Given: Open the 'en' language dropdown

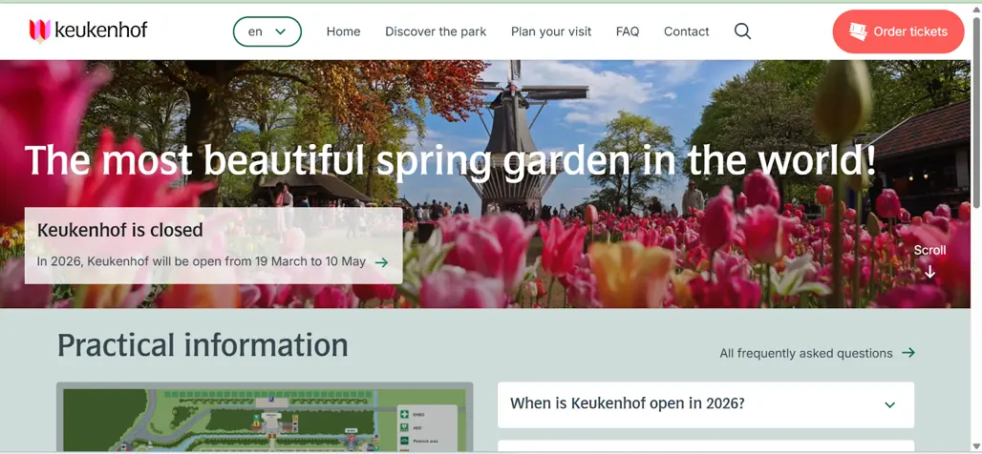Looking at the screenshot, I should pyautogui.click(x=267, y=31).
